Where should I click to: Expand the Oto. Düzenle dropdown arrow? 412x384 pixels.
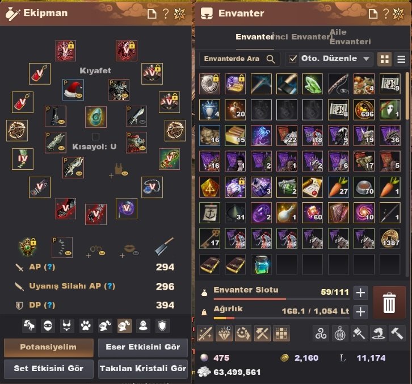pyautogui.click(x=366, y=59)
